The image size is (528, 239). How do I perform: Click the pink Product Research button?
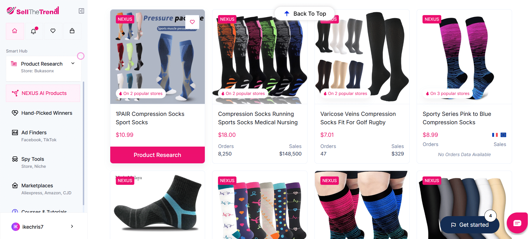point(158,155)
